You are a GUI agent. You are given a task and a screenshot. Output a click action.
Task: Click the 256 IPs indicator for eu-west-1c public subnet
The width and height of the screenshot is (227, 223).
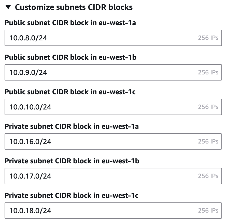pyautogui.click(x=208, y=107)
